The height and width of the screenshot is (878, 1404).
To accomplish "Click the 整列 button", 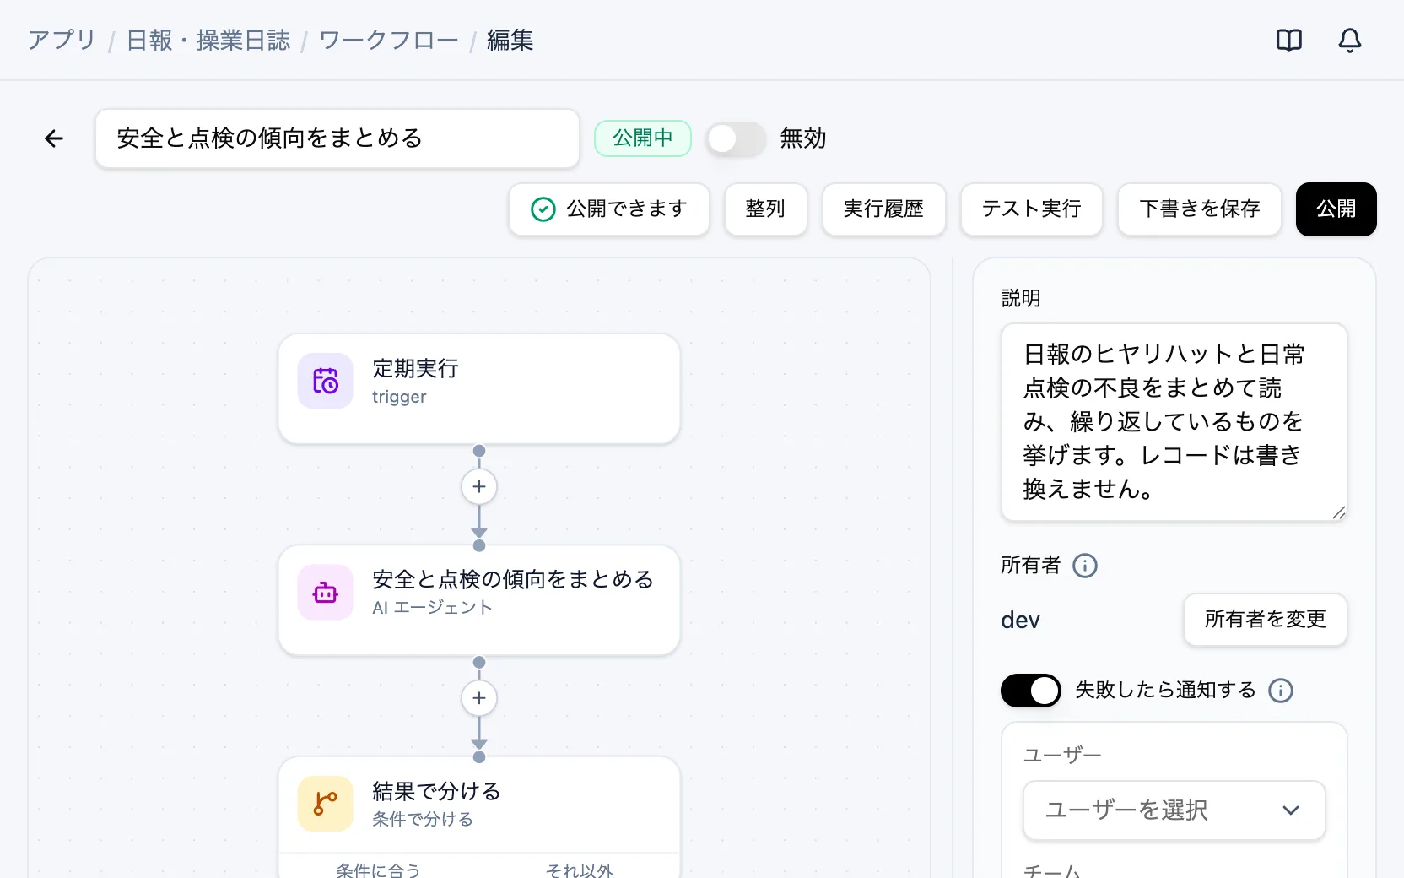I will [765, 209].
